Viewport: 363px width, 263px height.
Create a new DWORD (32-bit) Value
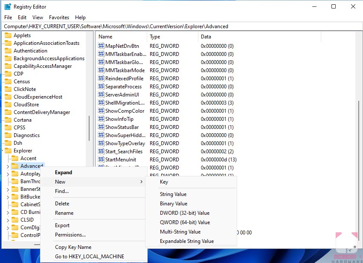point(191,213)
